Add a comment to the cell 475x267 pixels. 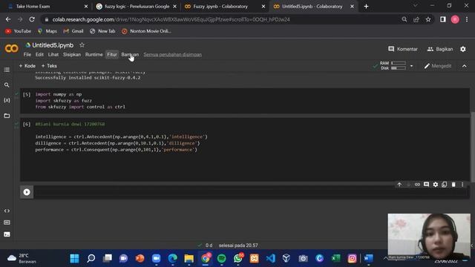pos(426,185)
